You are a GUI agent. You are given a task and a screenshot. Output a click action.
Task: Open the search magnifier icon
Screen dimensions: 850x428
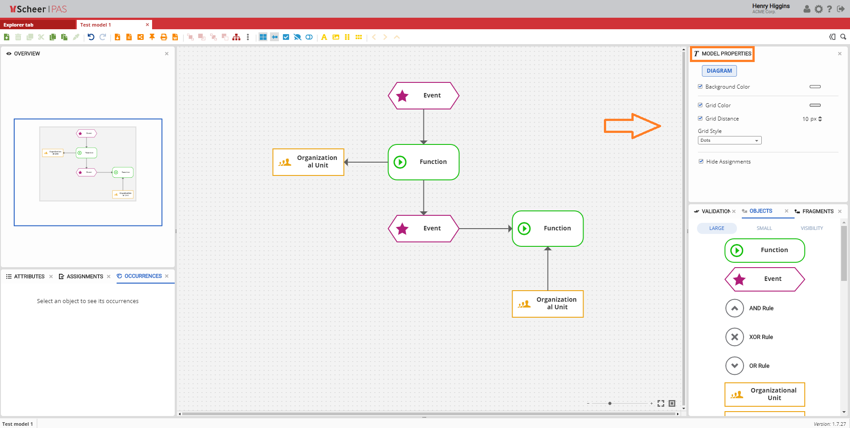[x=843, y=37]
